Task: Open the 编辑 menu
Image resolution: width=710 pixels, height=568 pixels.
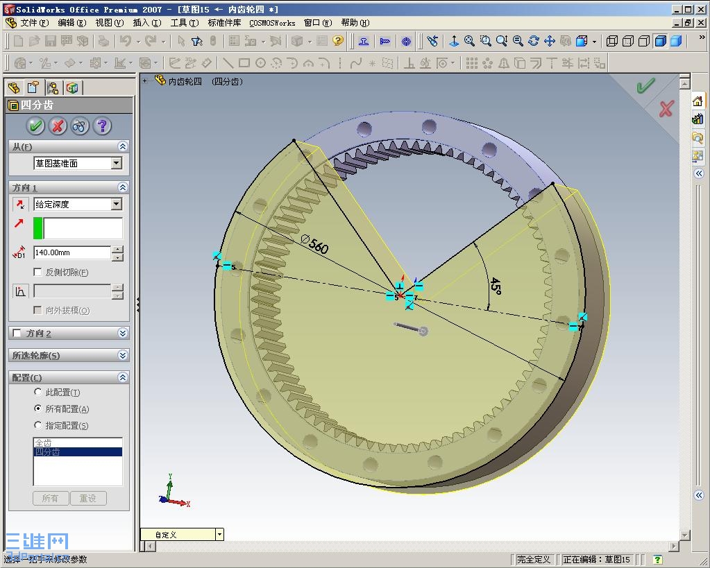Action: pyautogui.click(x=72, y=23)
